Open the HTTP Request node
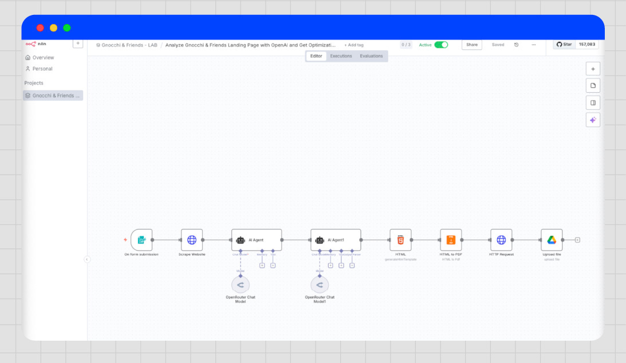The height and width of the screenshot is (363, 626). pos(501,240)
